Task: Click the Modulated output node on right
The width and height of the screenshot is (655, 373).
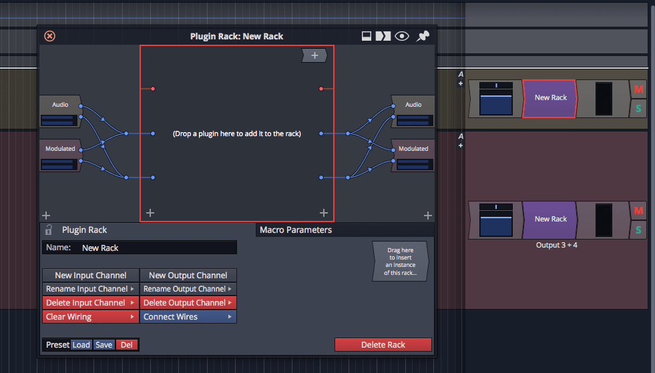Action: coord(413,149)
